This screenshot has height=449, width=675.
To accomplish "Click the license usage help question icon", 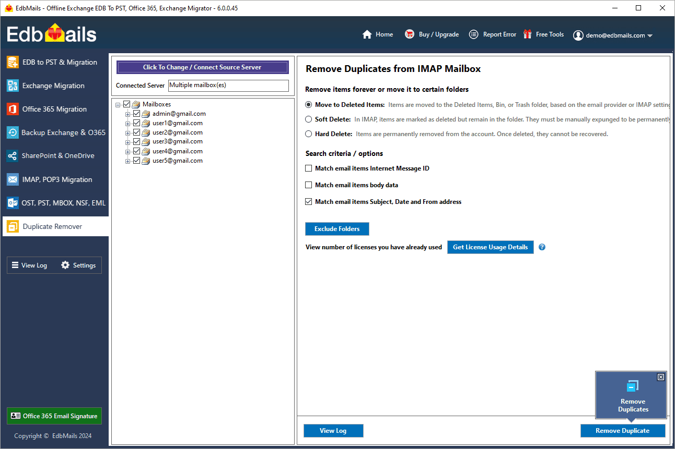I will point(542,247).
